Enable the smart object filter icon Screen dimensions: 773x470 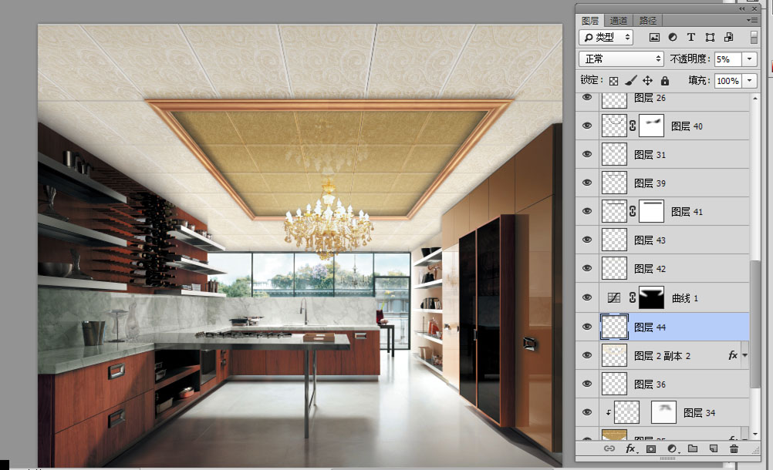tap(728, 38)
